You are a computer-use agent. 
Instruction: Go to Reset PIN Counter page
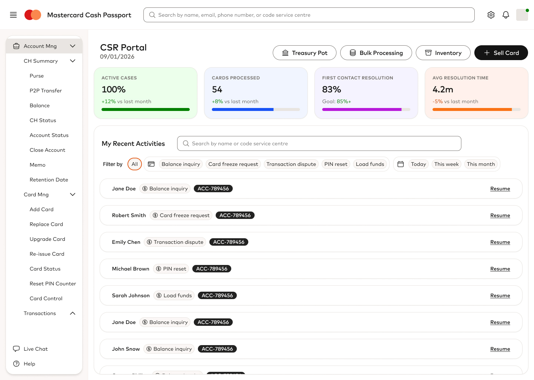[53, 284]
